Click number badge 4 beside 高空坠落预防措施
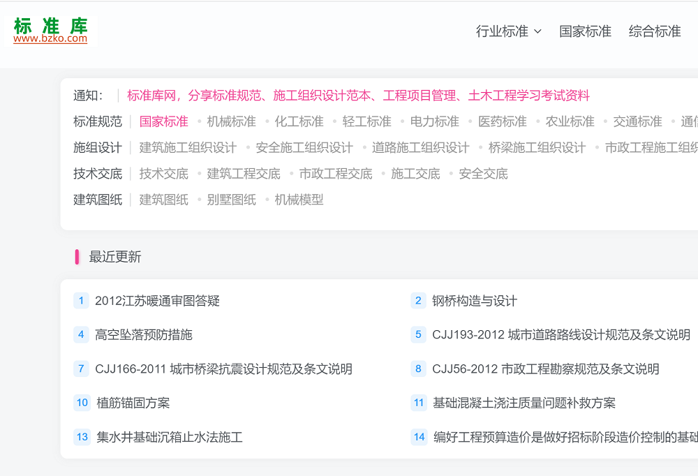The height and width of the screenshot is (476, 698). (x=81, y=335)
